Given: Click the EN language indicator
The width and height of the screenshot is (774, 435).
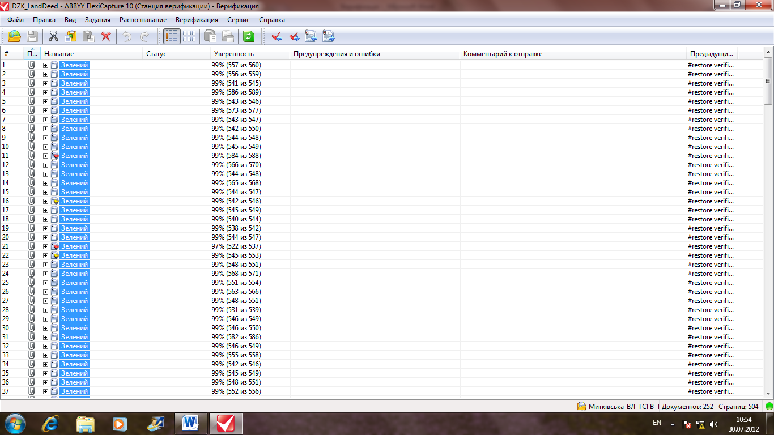Looking at the screenshot, I should coord(657,423).
